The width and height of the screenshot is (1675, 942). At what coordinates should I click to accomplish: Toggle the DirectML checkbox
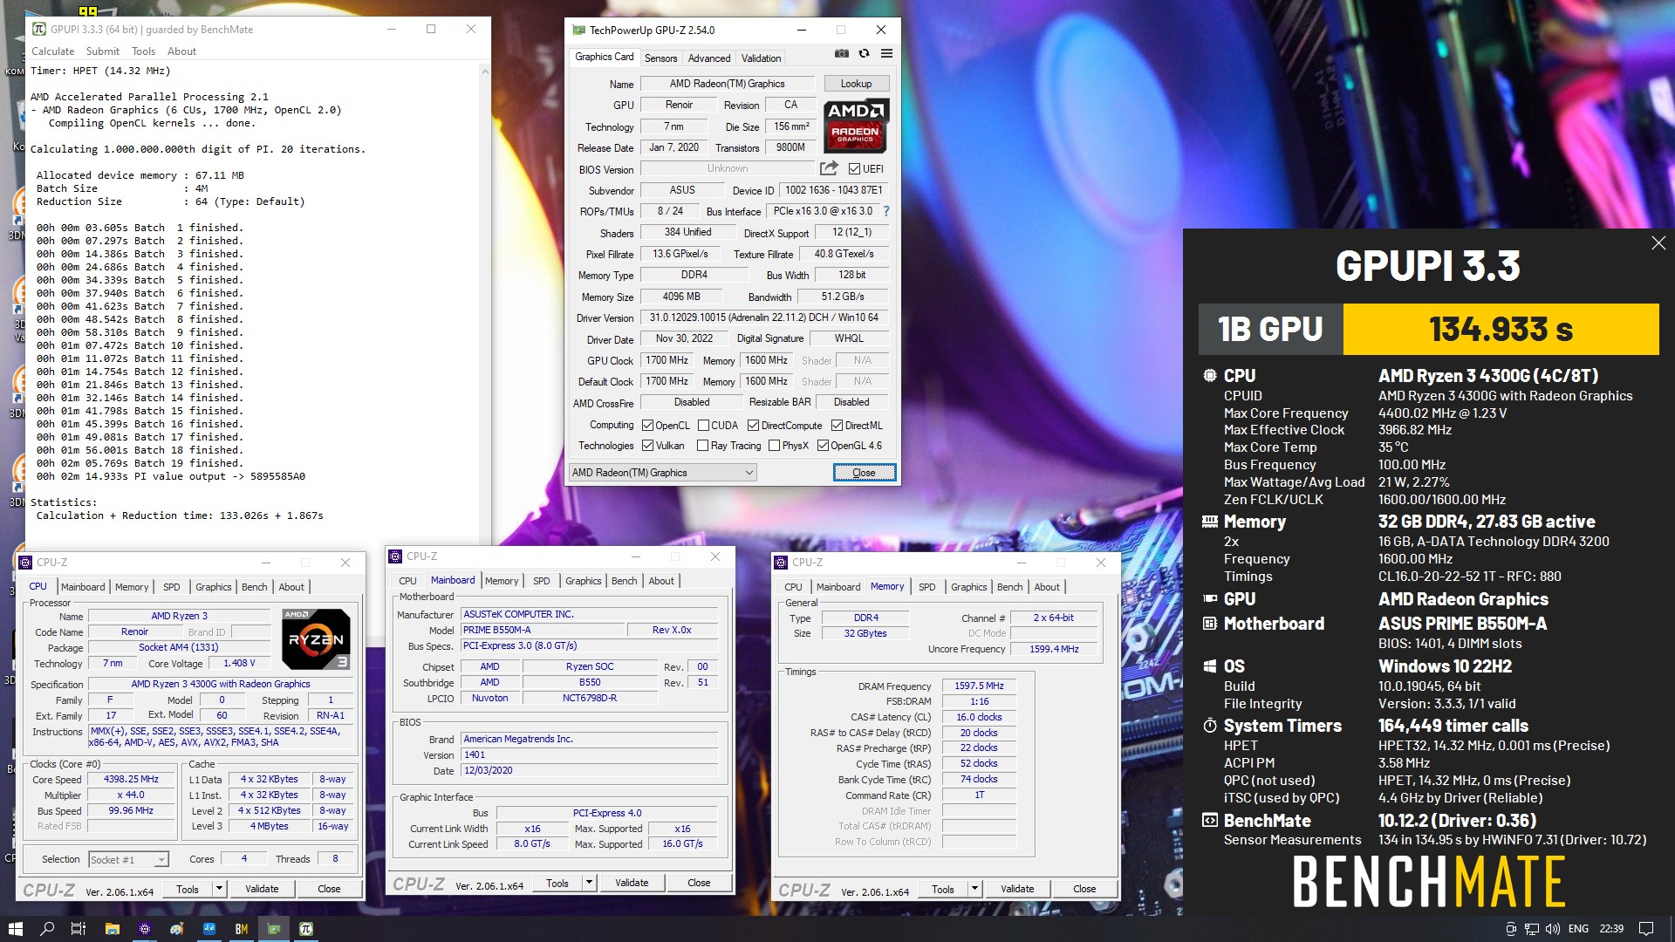click(x=837, y=426)
